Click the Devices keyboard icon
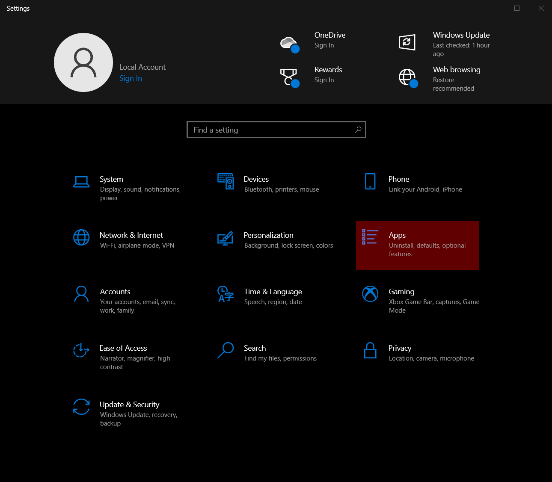 (226, 181)
